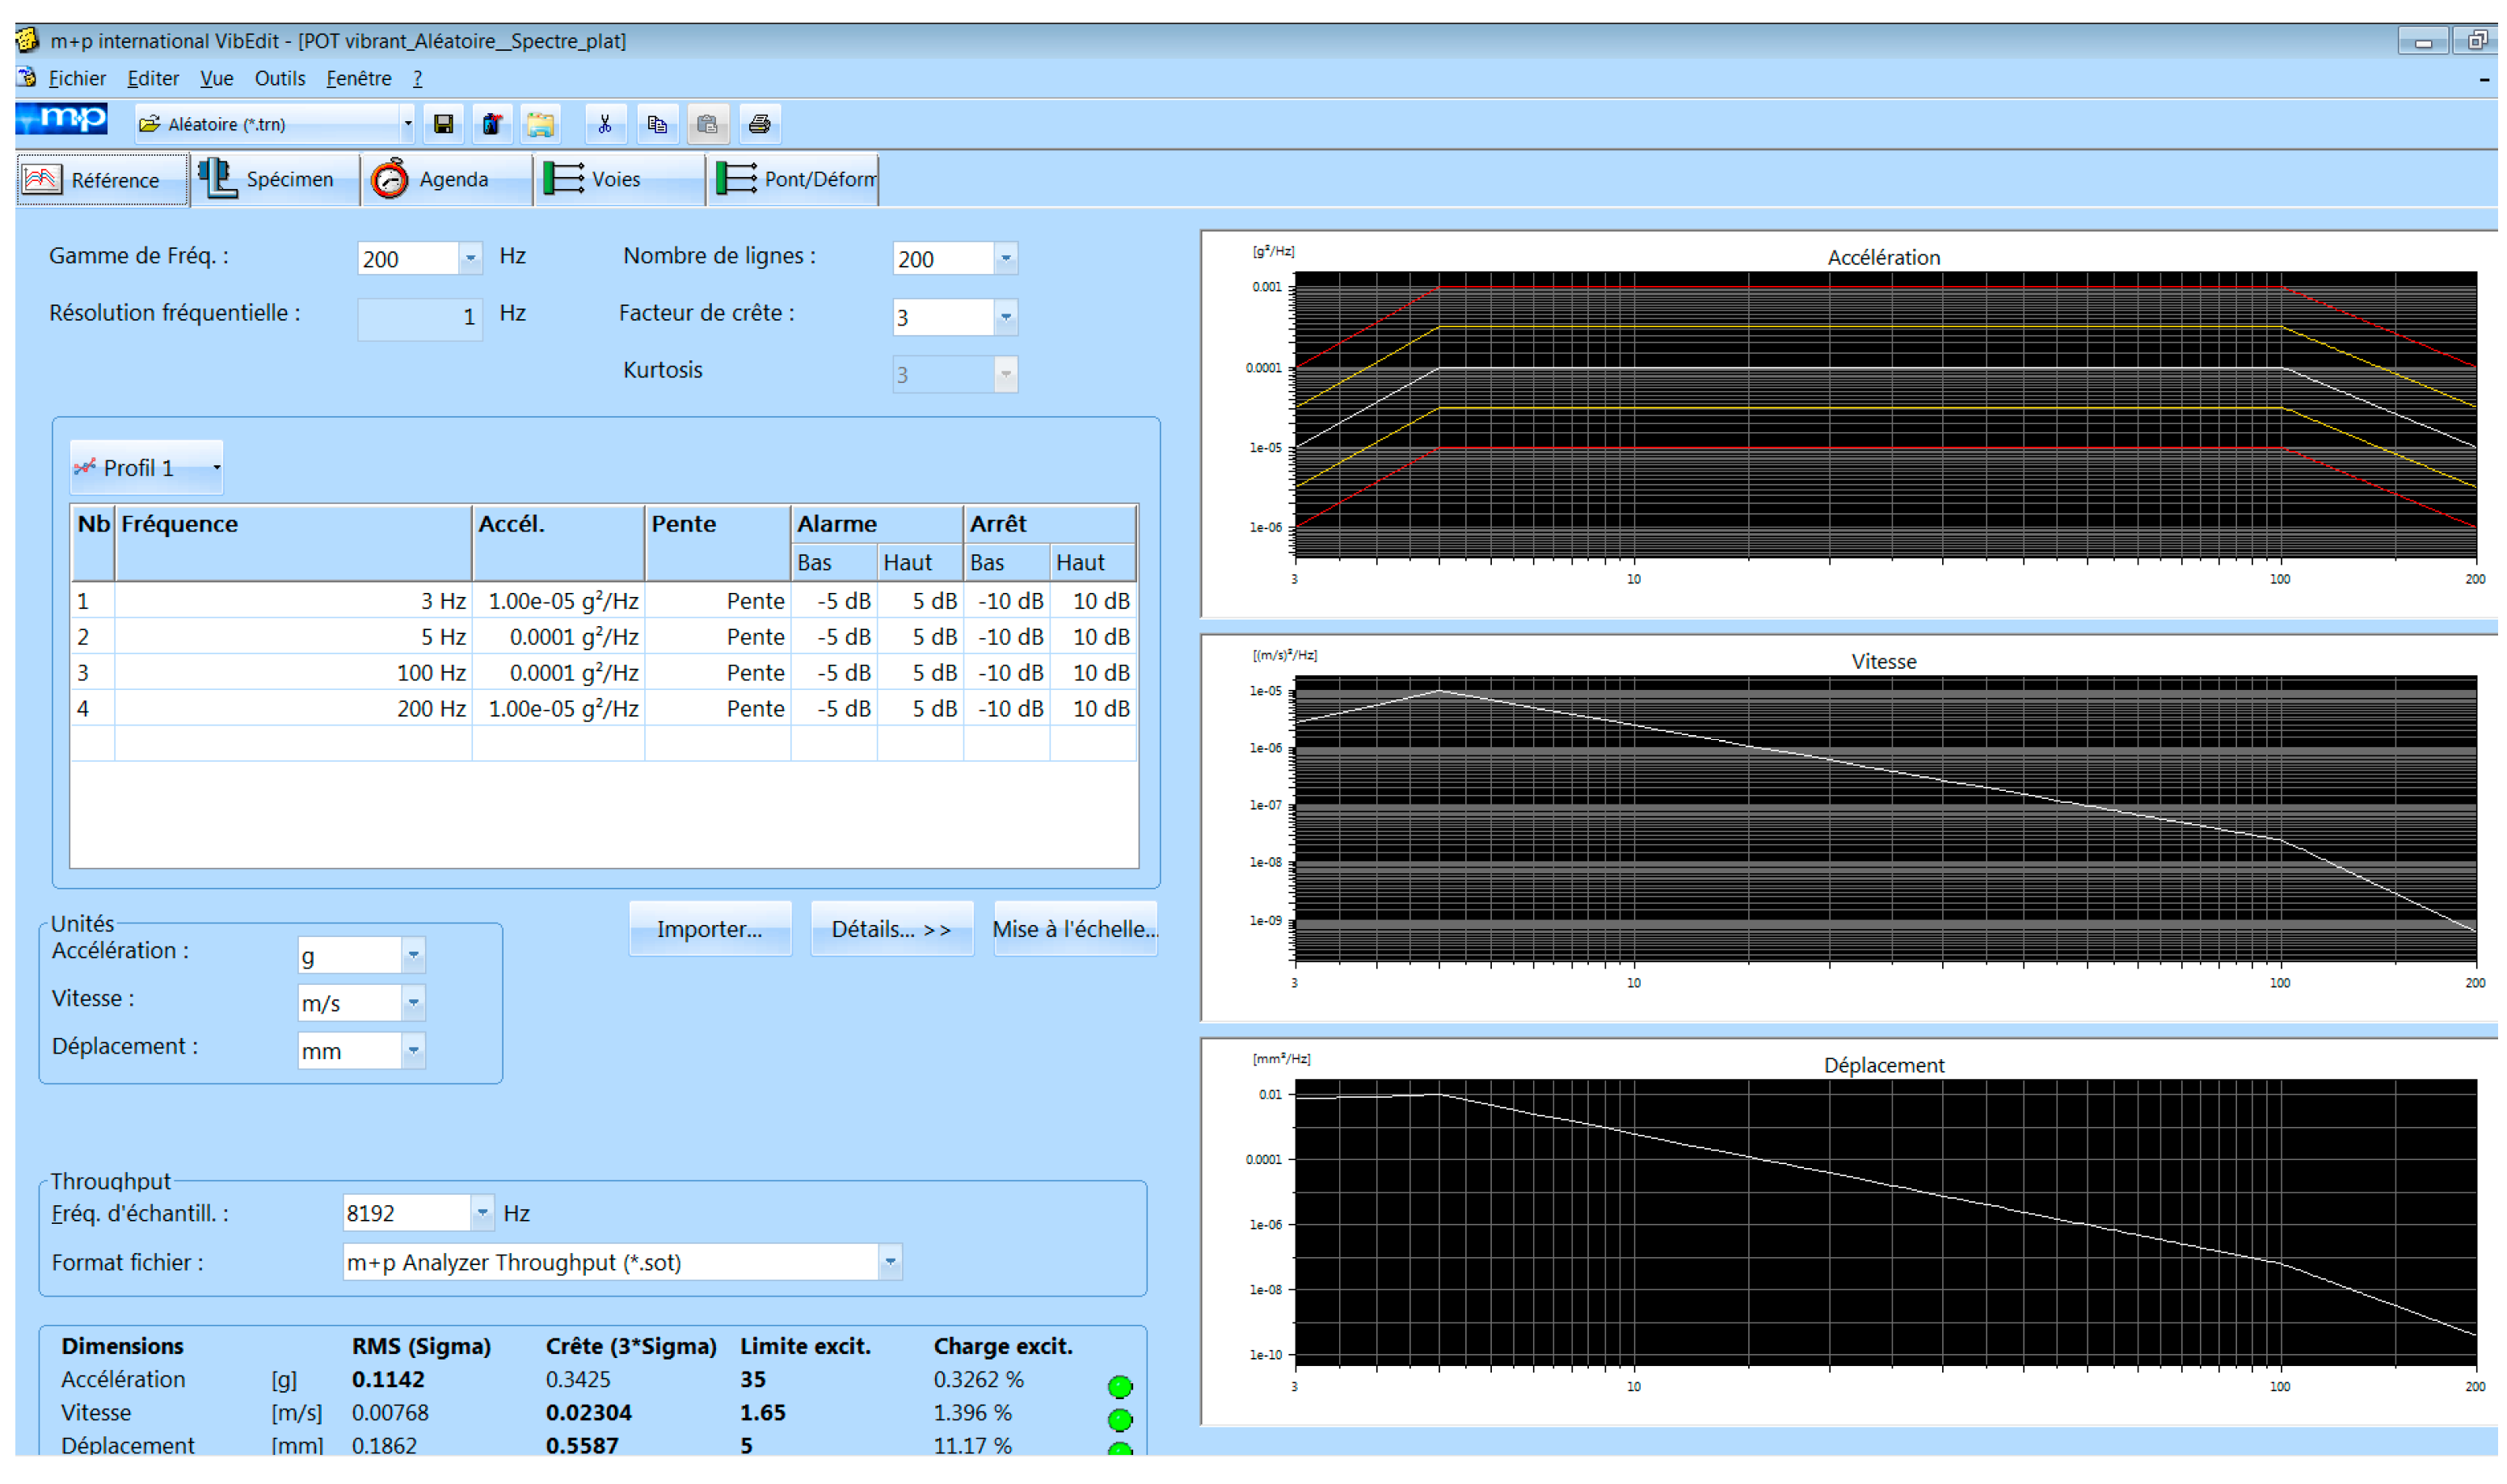Click the copy icon in toolbar
This screenshot has width=2507, height=1484.
point(656,124)
